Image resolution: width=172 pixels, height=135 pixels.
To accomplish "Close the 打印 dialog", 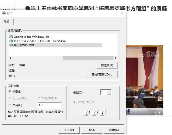I will coord(122,13).
